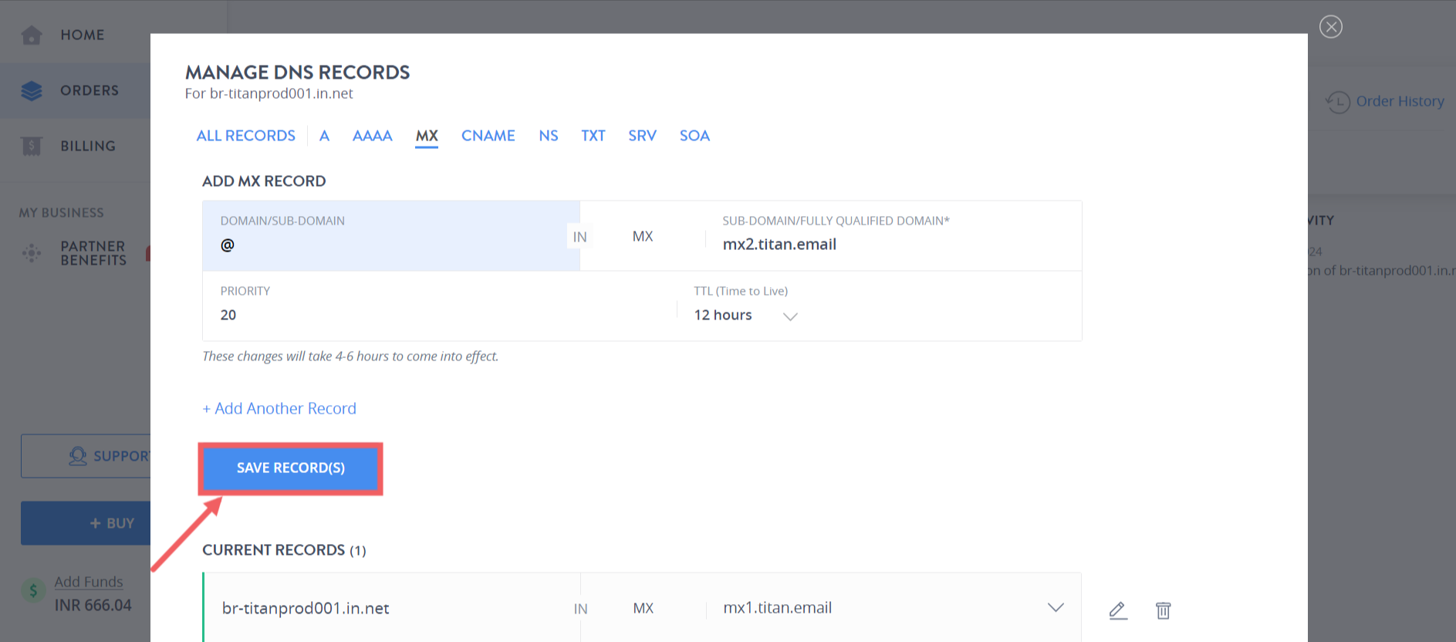Click the Partner Benefits icon
Viewport: 1456px width, 642px height.
(32, 253)
